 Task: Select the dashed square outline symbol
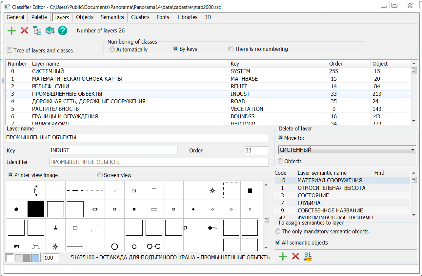[x=231, y=190]
